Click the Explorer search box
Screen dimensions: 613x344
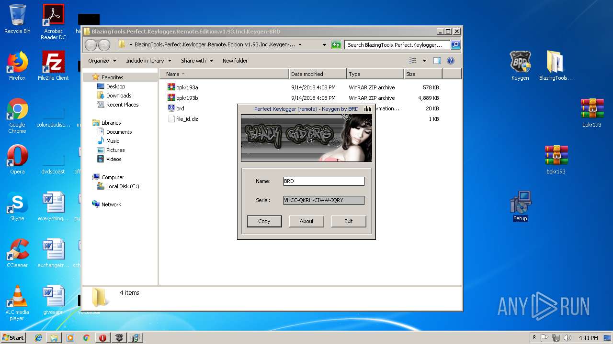tap(397, 45)
